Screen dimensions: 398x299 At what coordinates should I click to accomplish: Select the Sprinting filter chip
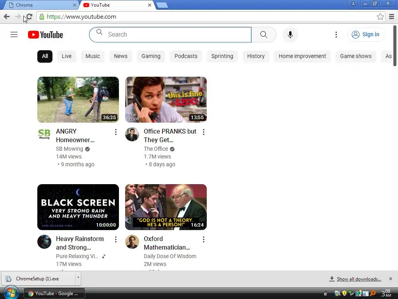(x=222, y=56)
